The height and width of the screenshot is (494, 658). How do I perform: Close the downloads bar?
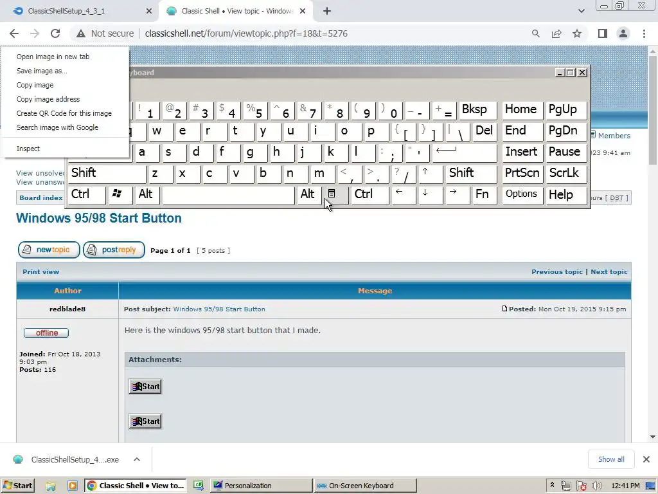(x=646, y=459)
